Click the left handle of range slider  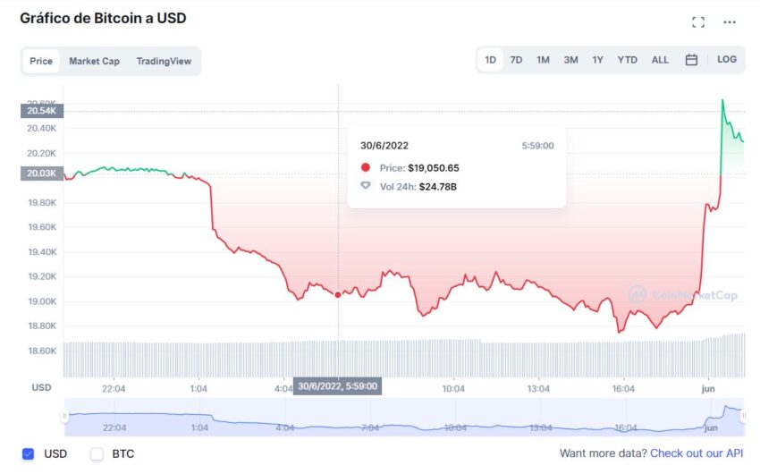point(64,416)
